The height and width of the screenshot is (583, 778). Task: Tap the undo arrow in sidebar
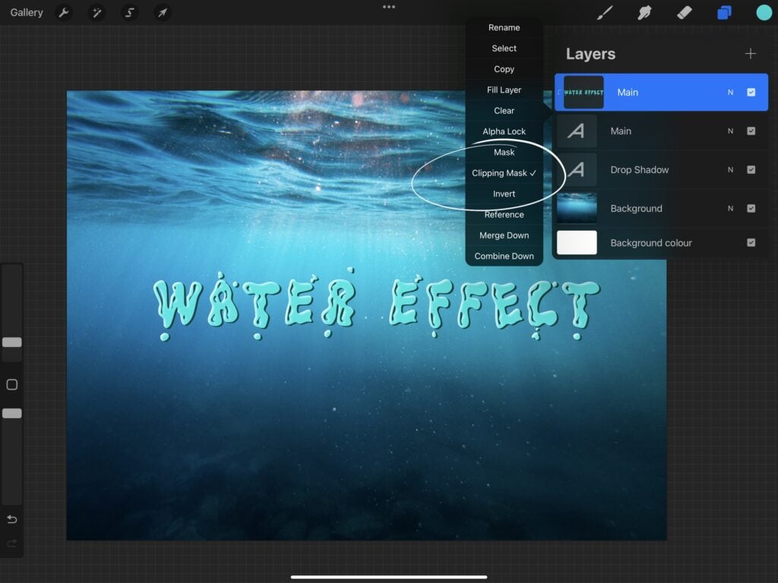click(12, 520)
